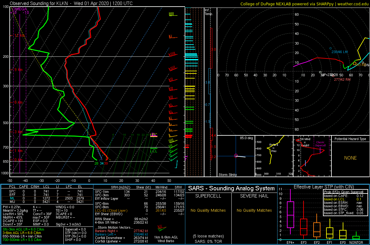Click the Storm Slinky circle marker
Viewport: 370px width, 245px height.
click(236, 155)
